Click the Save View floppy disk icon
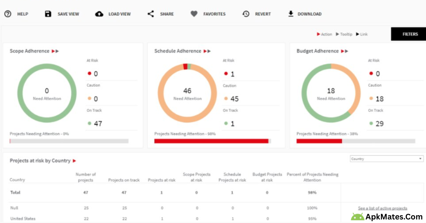The image size is (426, 223). (x=48, y=14)
